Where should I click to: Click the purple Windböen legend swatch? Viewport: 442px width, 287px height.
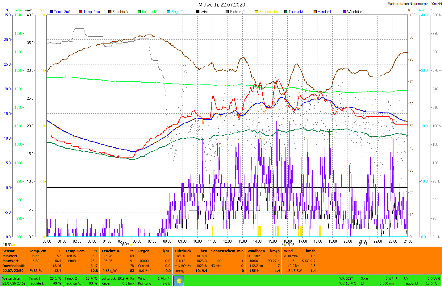[344, 12]
